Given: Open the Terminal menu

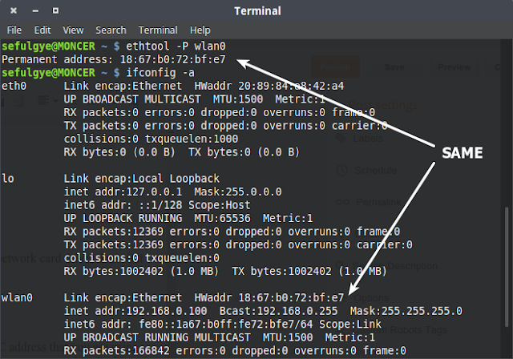Looking at the screenshot, I should 158,30.
